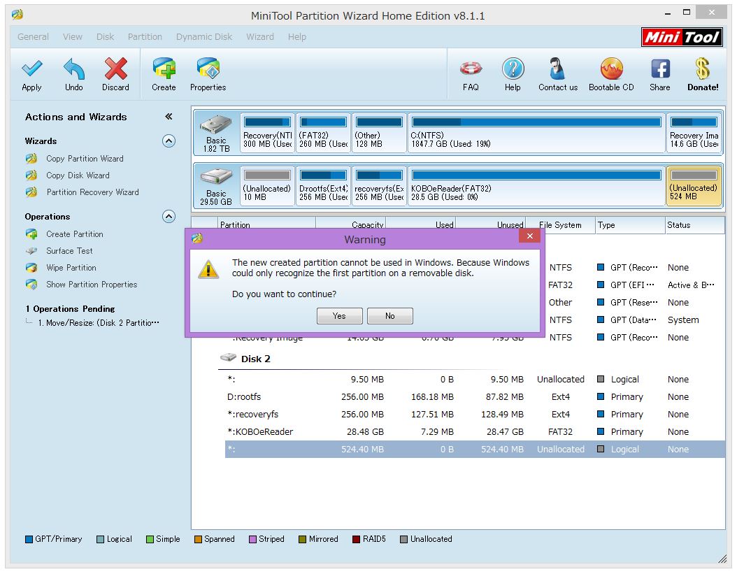This screenshot has height=574, width=737.
Task: Click the Surface Test link
Action: click(69, 251)
